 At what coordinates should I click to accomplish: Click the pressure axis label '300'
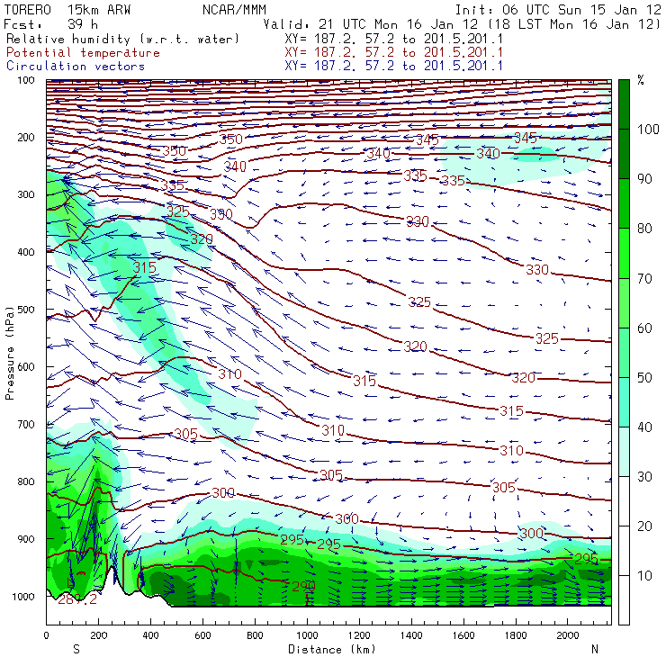25,194
